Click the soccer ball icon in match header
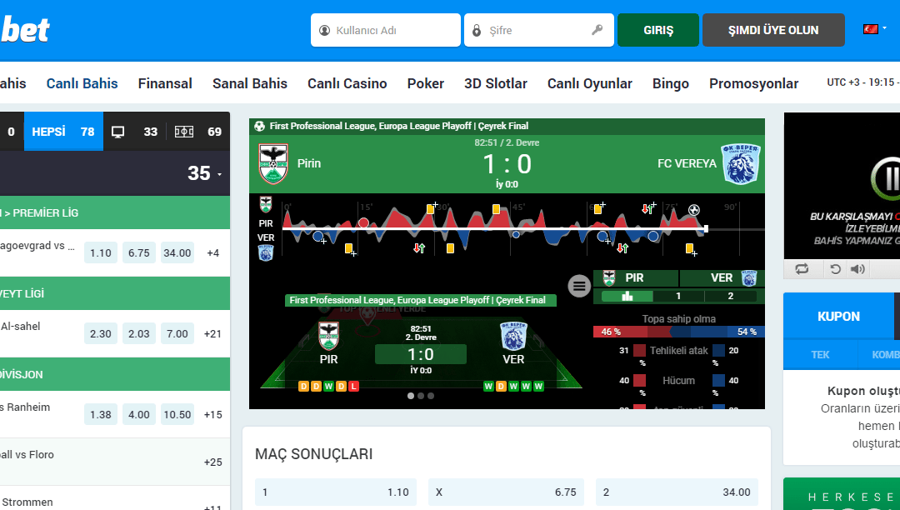 (259, 126)
